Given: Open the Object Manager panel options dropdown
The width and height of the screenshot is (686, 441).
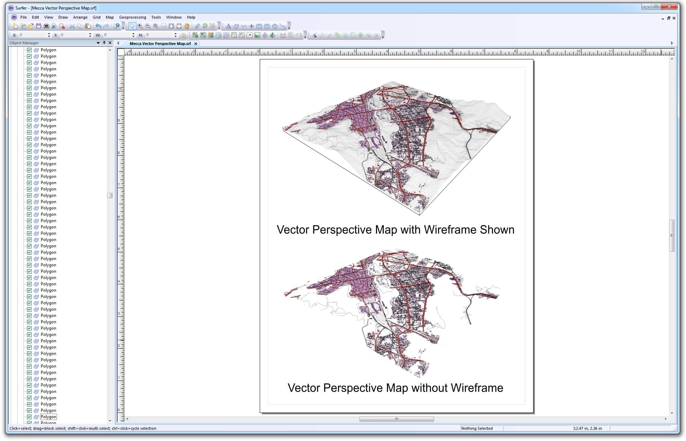Looking at the screenshot, I should (98, 42).
